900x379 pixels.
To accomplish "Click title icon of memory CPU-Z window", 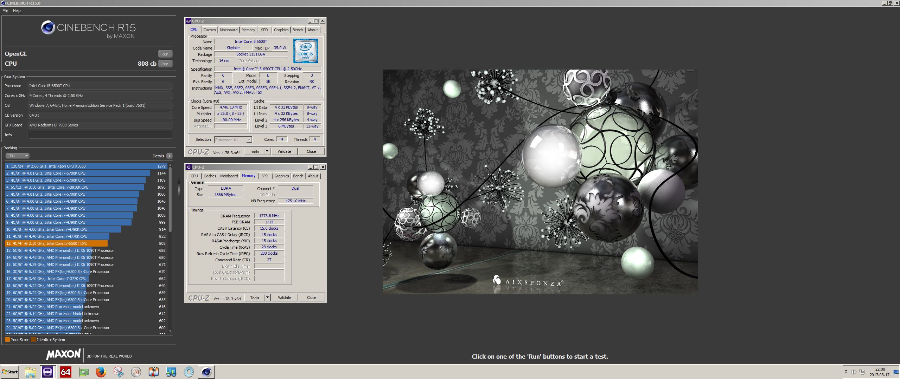I will pyautogui.click(x=189, y=167).
